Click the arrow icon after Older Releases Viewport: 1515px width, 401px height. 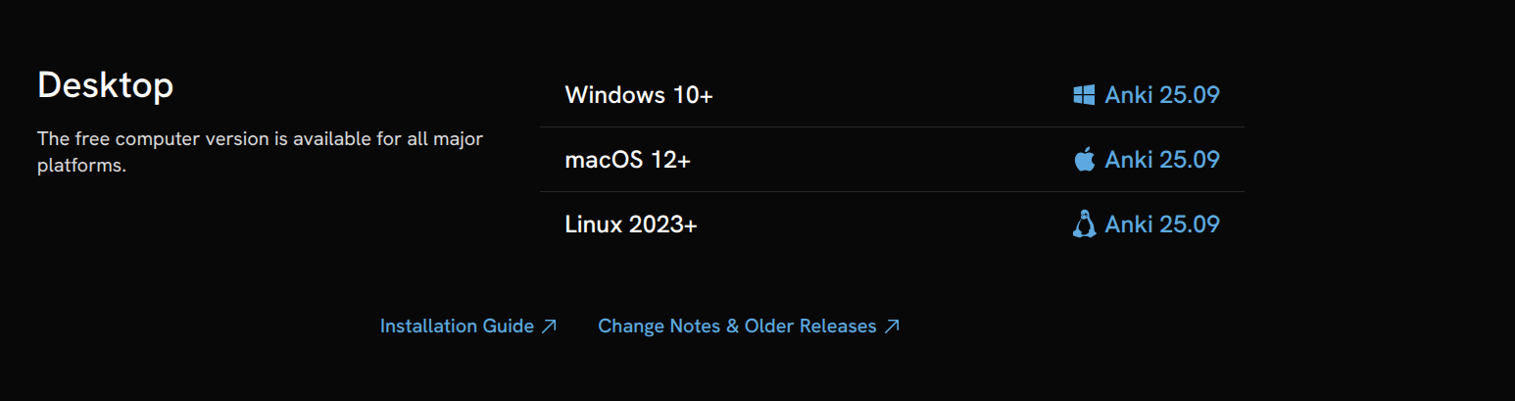click(892, 326)
